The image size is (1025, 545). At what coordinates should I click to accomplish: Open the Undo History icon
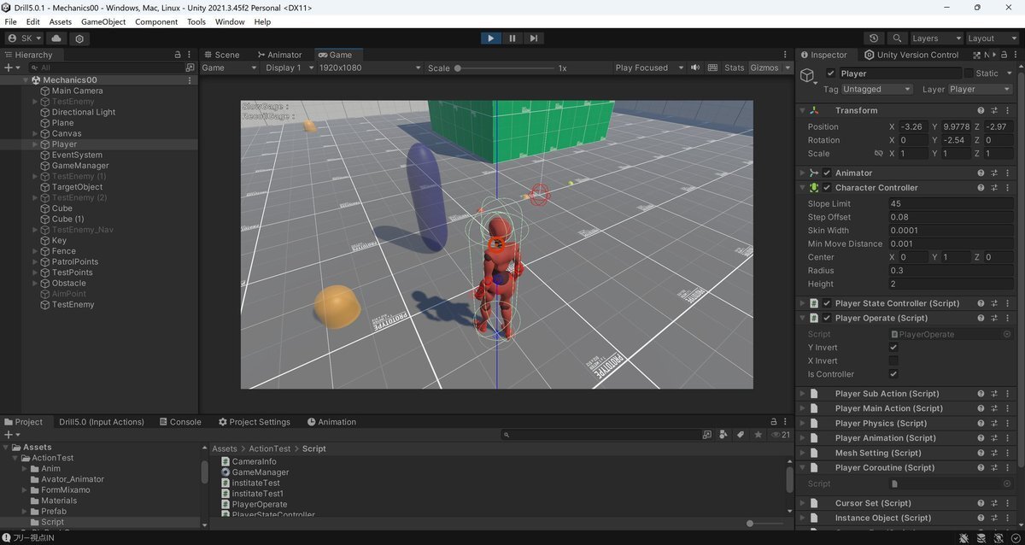(873, 38)
